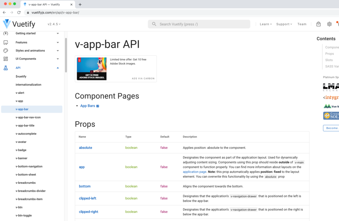Click the UI Components grid icon

(x=6, y=58)
